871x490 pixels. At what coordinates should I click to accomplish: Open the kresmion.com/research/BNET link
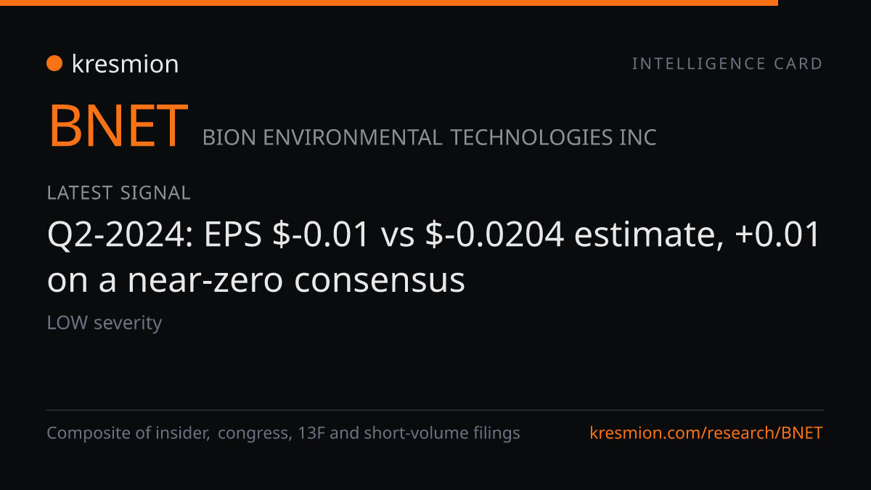tap(707, 433)
